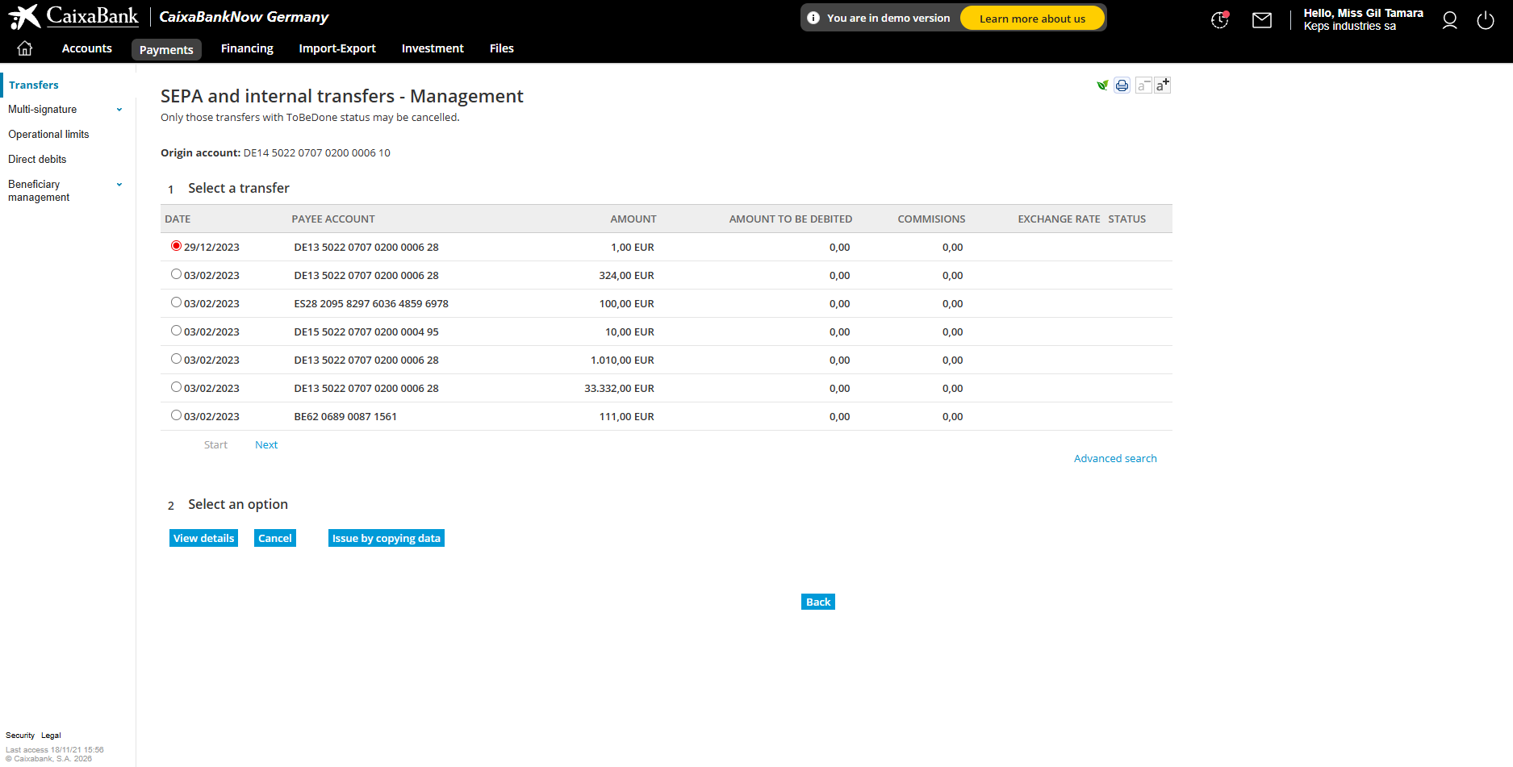Open pending tasks via the clock icon
This screenshot has width=1513, height=767.
pos(1218,20)
